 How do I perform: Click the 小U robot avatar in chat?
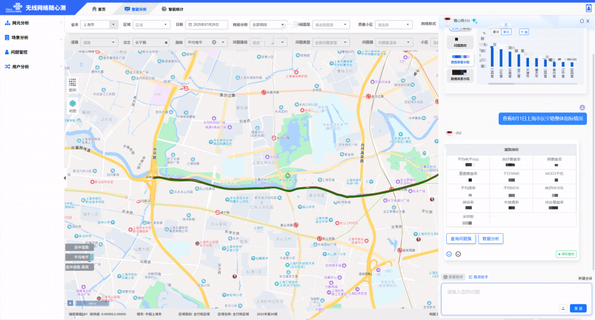(450, 133)
